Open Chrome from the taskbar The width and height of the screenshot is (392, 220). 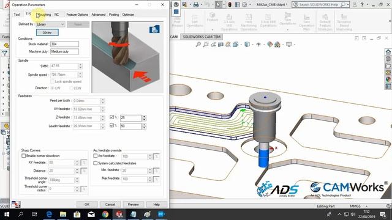click(105, 215)
